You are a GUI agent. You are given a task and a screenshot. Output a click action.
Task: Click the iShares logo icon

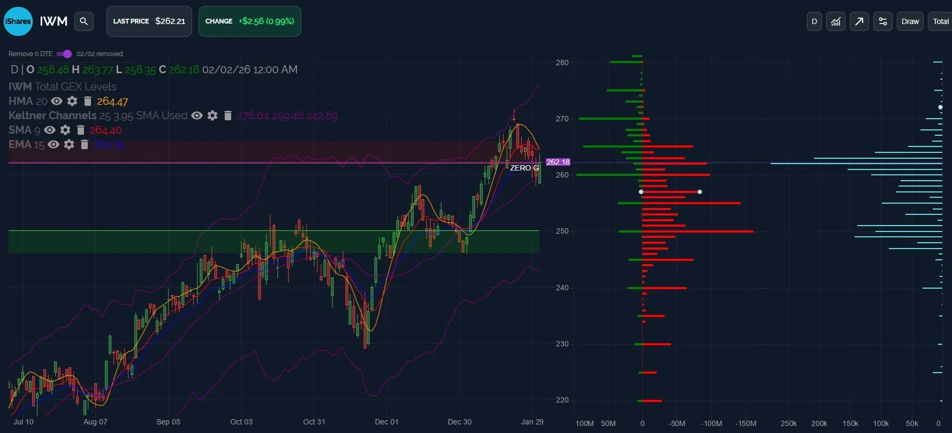pyautogui.click(x=18, y=21)
